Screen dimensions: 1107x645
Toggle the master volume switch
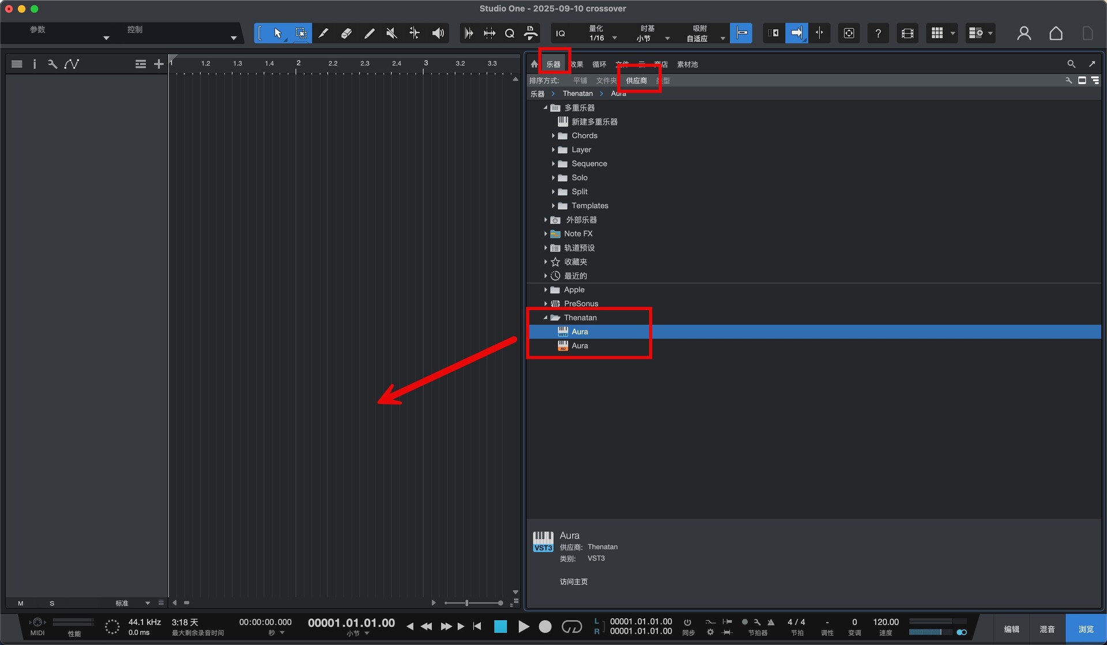(961, 632)
